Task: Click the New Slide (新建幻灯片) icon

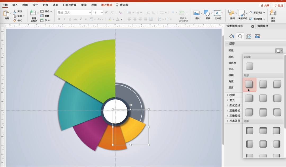Action: tap(33, 13)
